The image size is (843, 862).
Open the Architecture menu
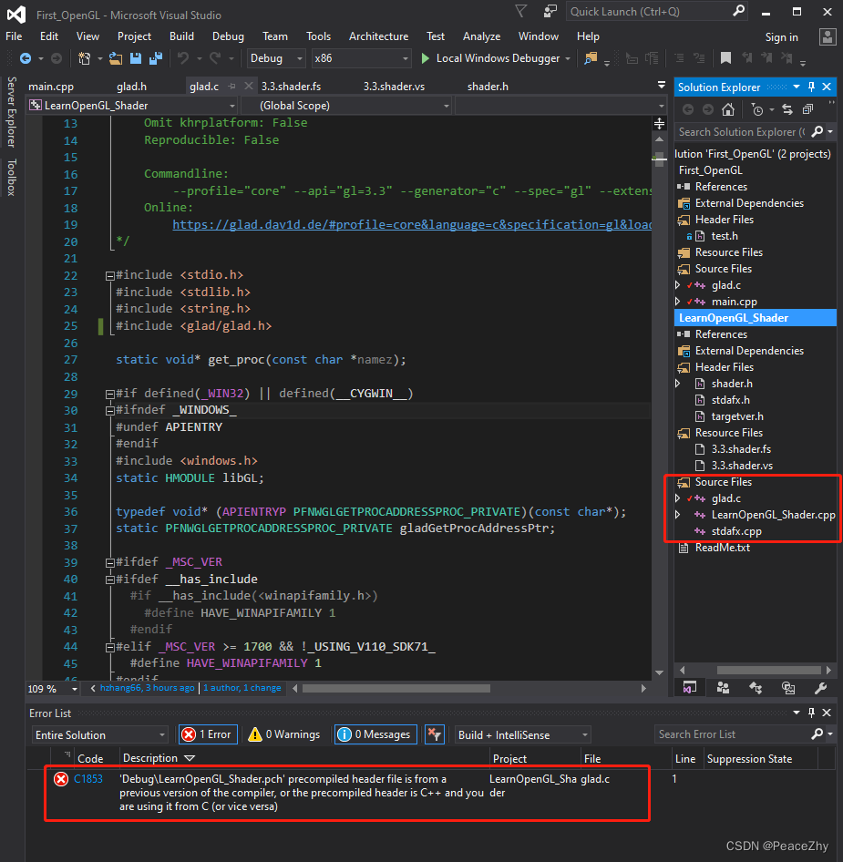pyautogui.click(x=378, y=36)
